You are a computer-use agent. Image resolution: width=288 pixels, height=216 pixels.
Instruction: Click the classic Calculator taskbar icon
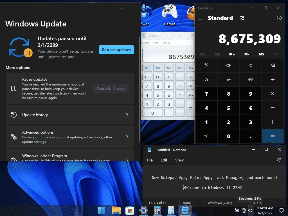pos(171,210)
